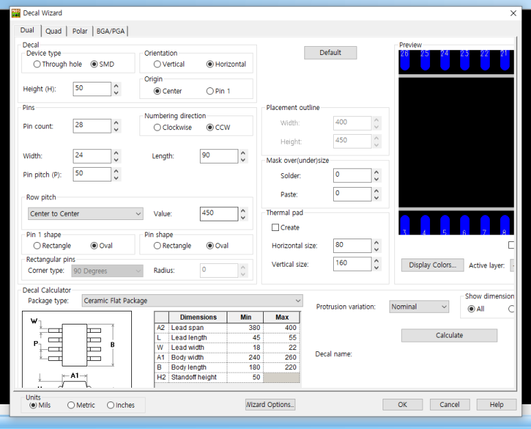Click the Decal Wizard title bar app icon
This screenshot has width=531, height=429.
[16, 13]
